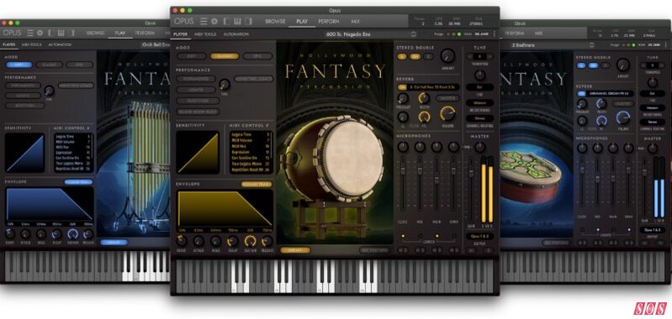This screenshot has height=319, width=672.
Task: Click the envelope Release knob in front window
Action: tap(267, 241)
